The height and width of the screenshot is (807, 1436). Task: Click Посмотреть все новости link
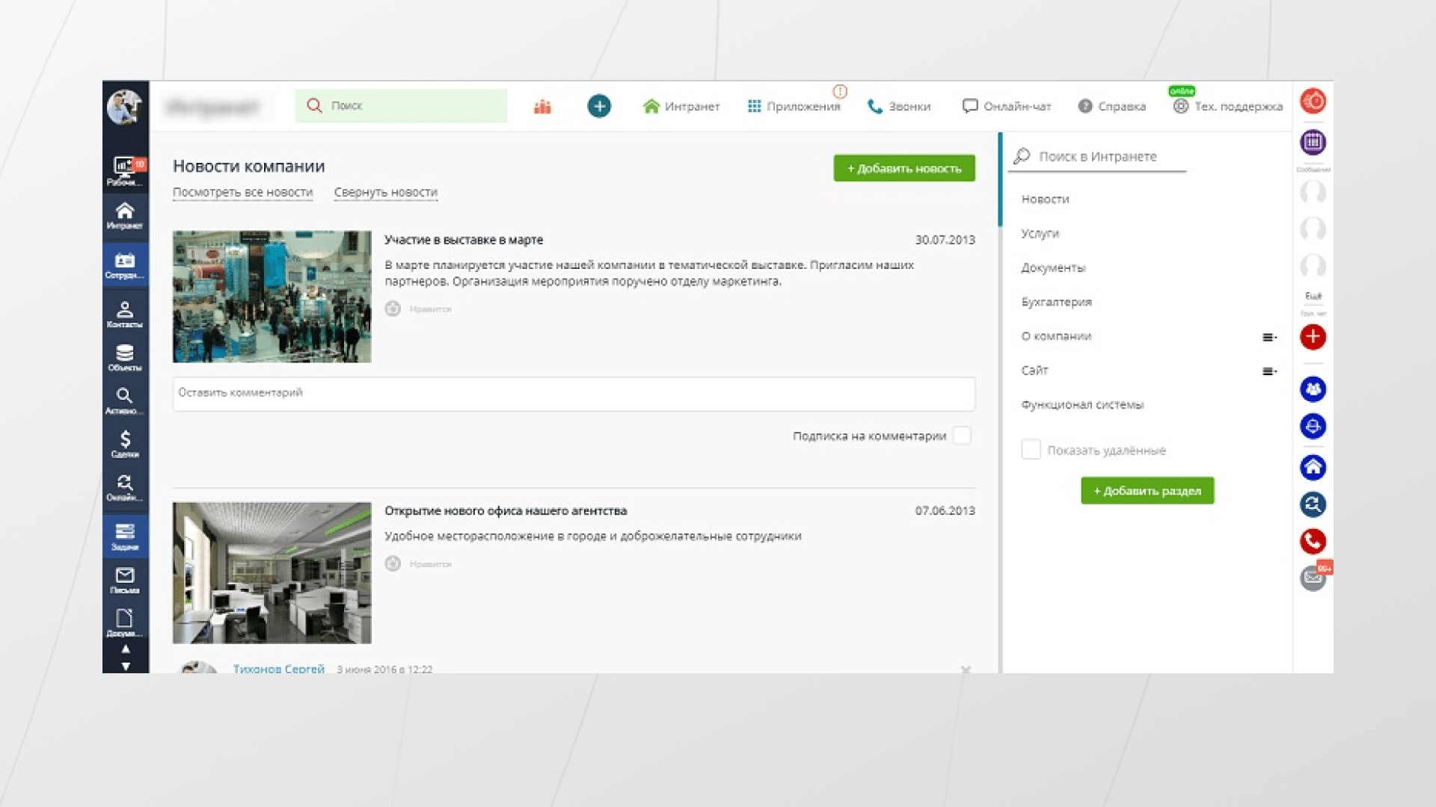pyautogui.click(x=243, y=192)
